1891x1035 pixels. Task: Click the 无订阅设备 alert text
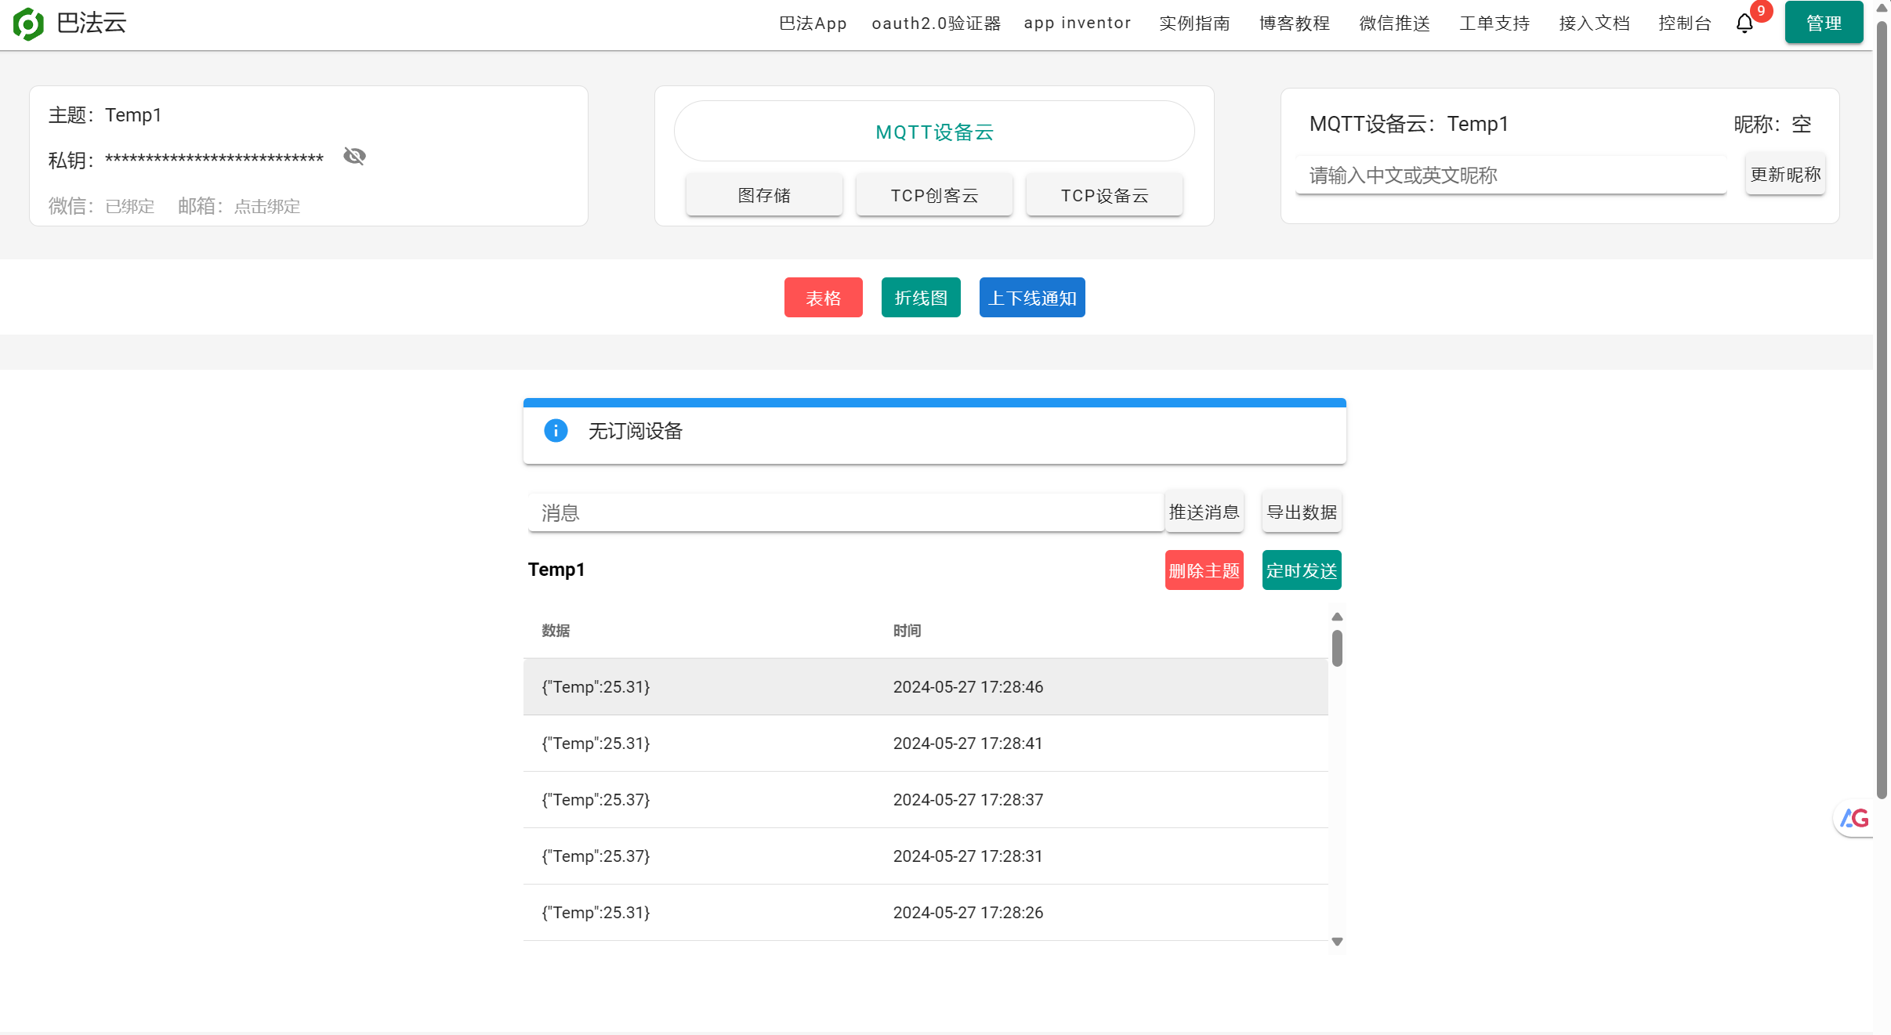(636, 431)
